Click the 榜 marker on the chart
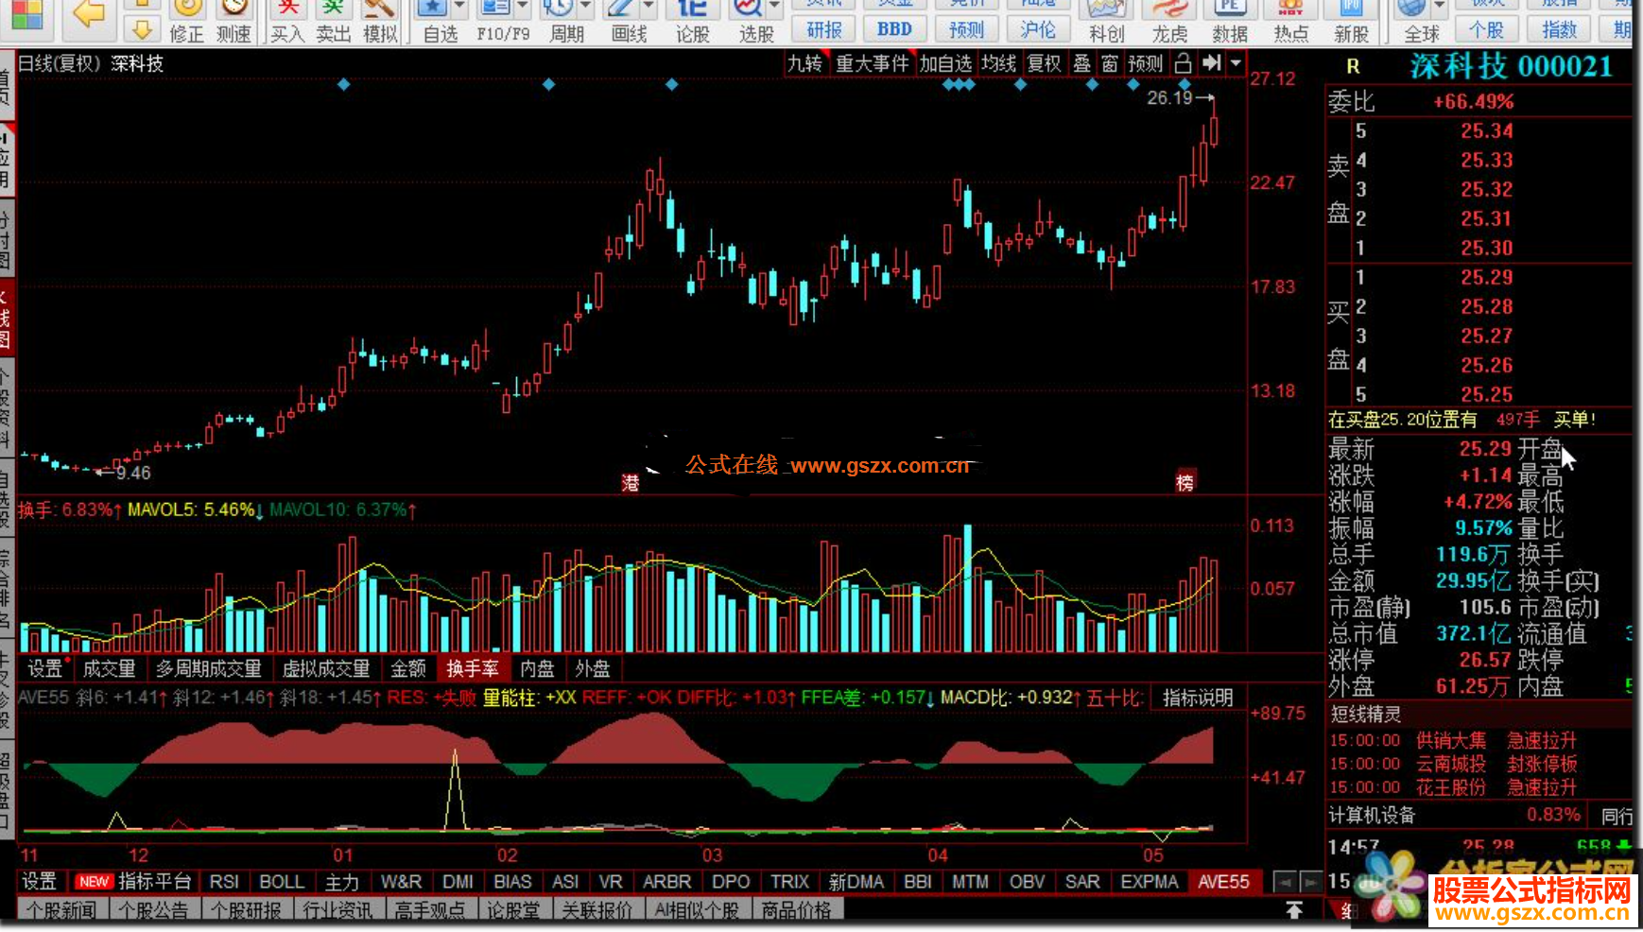The width and height of the screenshot is (1643, 932). click(1185, 482)
